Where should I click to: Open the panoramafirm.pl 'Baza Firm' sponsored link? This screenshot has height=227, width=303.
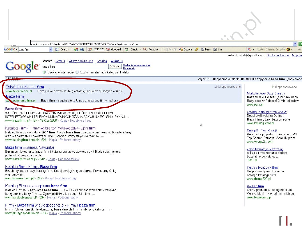click(x=15, y=96)
